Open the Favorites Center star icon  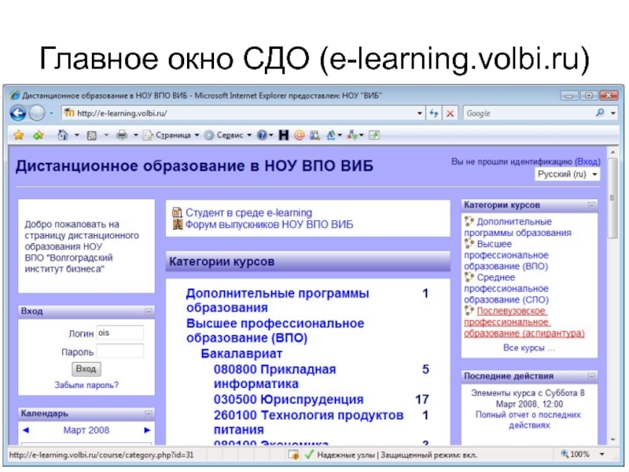pos(18,135)
